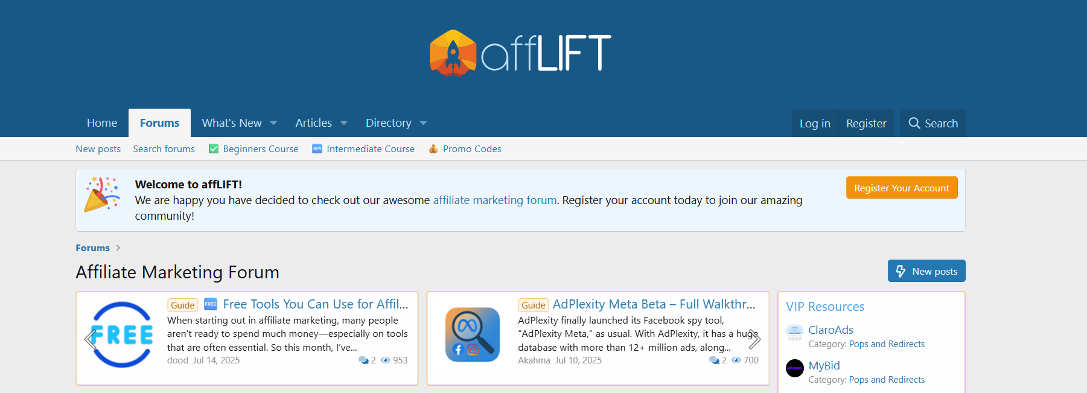Image resolution: width=1087 pixels, height=393 pixels.
Task: Click the Intermediate Course NEW badge icon
Action: click(x=317, y=149)
